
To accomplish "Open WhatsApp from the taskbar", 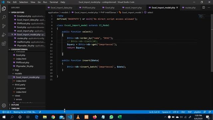I will [111, 117].
